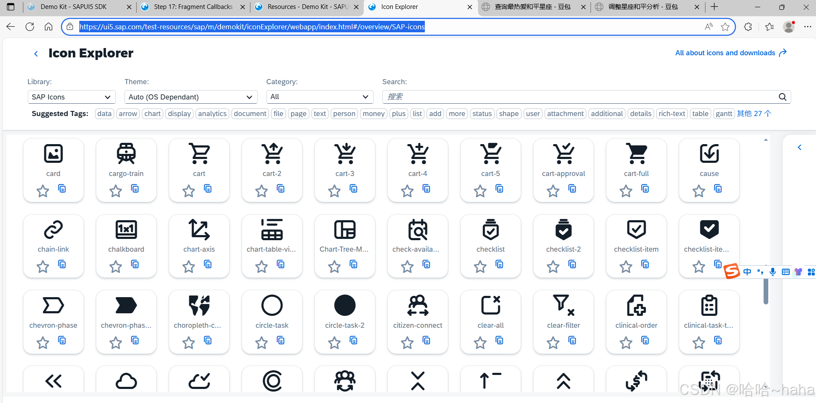Viewport: 816px width, 403px height.
Task: Toggle favorite star for chalkboard
Action: (x=115, y=267)
